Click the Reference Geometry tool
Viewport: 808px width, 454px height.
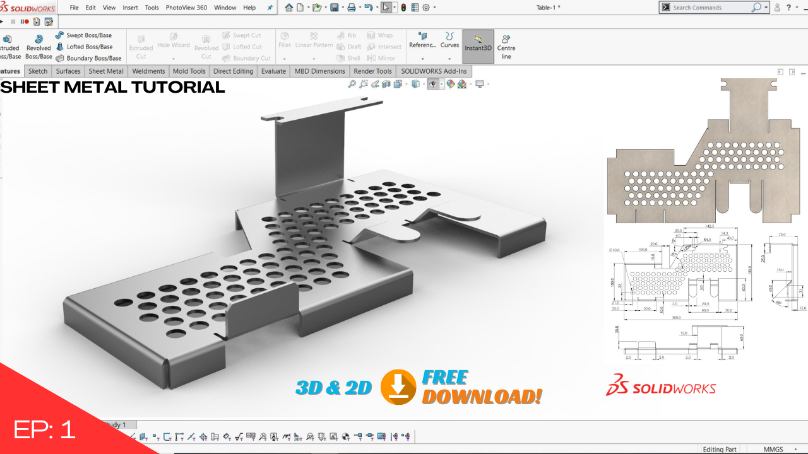point(422,42)
